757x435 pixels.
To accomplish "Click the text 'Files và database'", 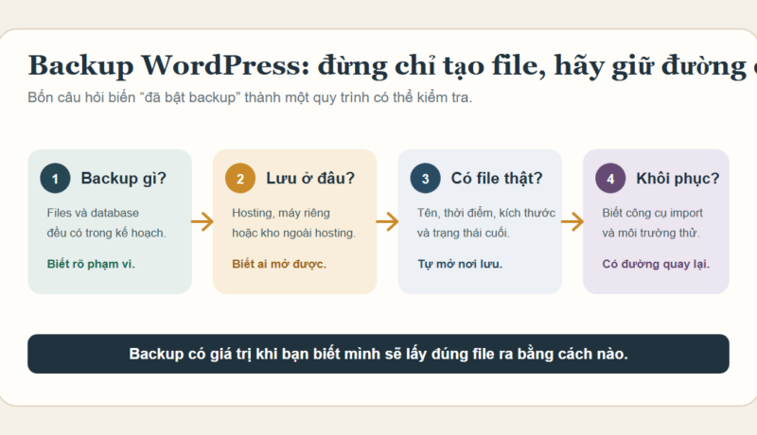I will click(93, 213).
